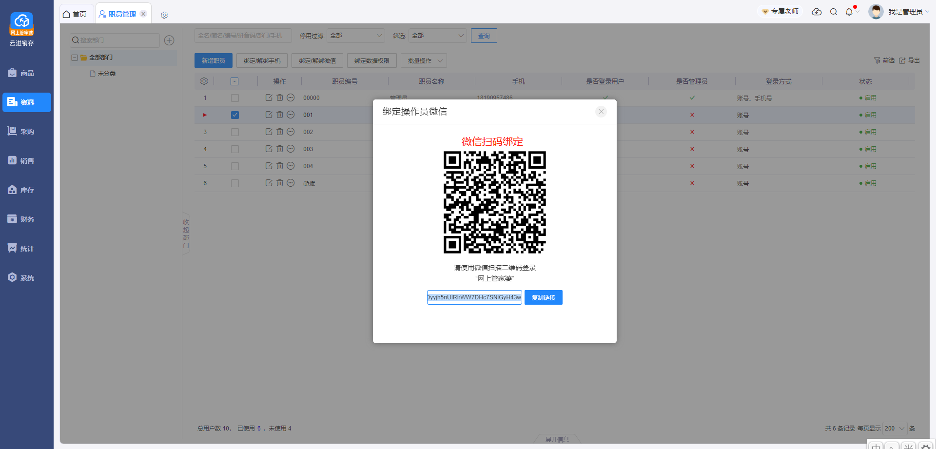
Task: Open more actions for employee 002
Action: click(291, 132)
